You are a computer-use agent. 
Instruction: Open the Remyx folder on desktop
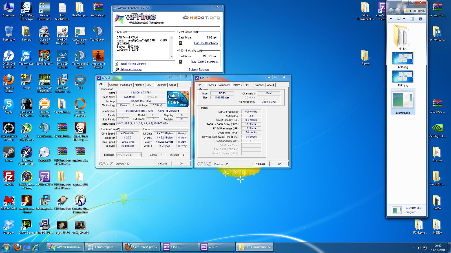coord(366,58)
